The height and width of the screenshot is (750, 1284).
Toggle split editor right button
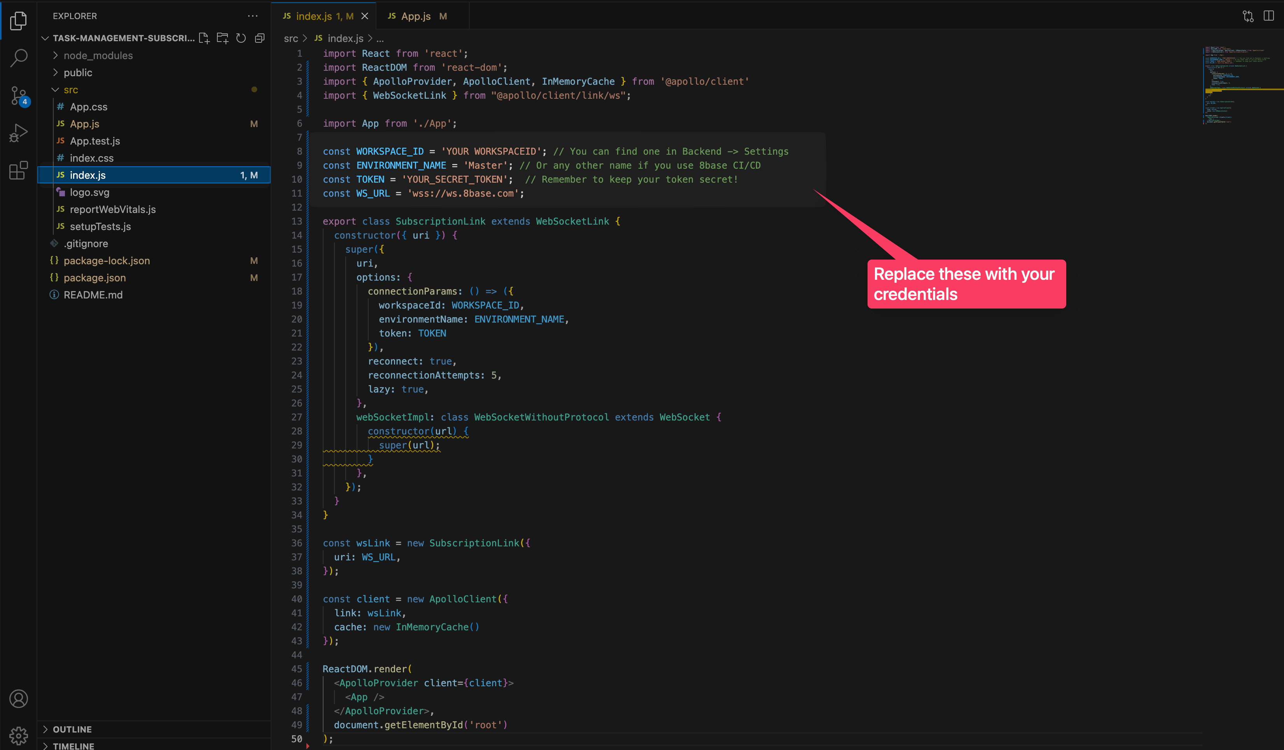pyautogui.click(x=1268, y=16)
